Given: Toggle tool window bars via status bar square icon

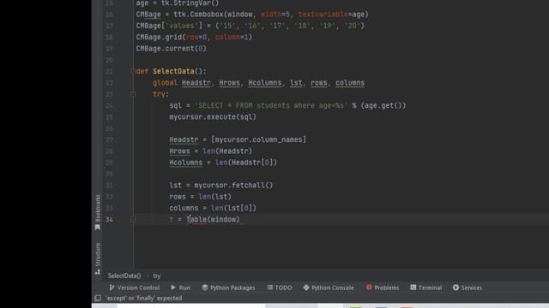Looking at the screenshot, I should (98, 298).
